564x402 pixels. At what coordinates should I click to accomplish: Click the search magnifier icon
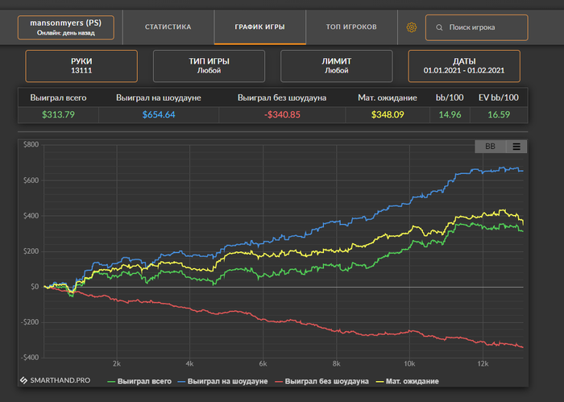tap(439, 27)
